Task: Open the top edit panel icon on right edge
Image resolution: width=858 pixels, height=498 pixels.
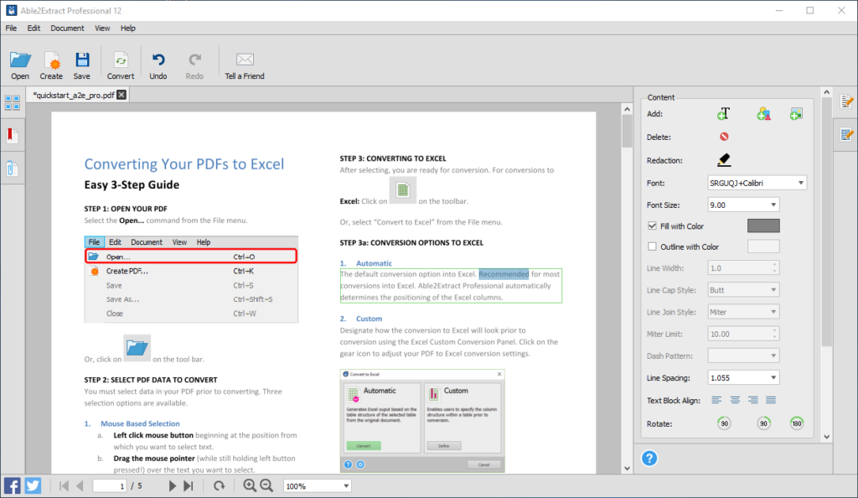Action: pyautogui.click(x=846, y=101)
